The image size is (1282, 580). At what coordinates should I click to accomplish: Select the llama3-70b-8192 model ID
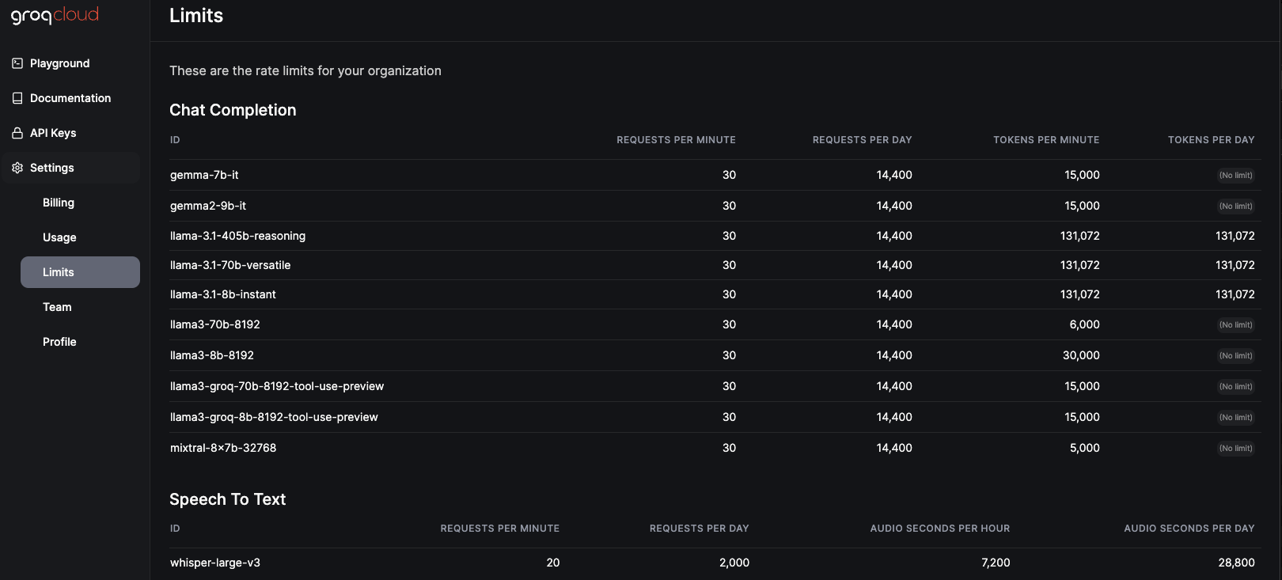(x=215, y=324)
